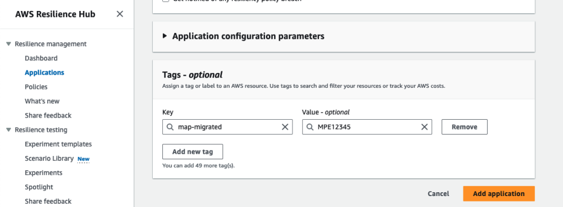Open Share feedback under Resilience management
The width and height of the screenshot is (563, 207).
[48, 115]
